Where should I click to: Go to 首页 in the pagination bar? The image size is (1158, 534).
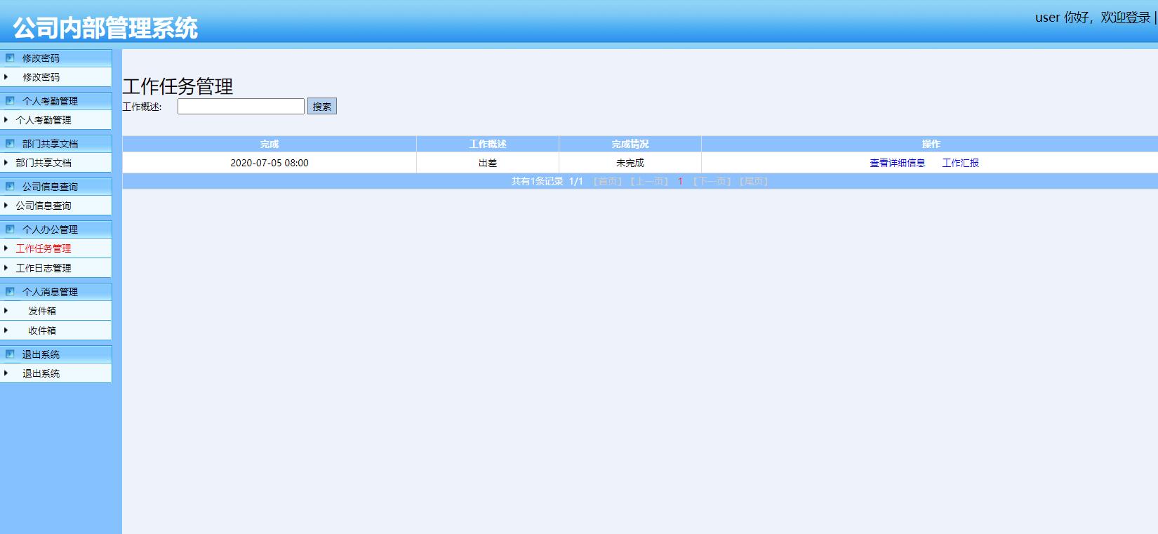[x=608, y=181]
